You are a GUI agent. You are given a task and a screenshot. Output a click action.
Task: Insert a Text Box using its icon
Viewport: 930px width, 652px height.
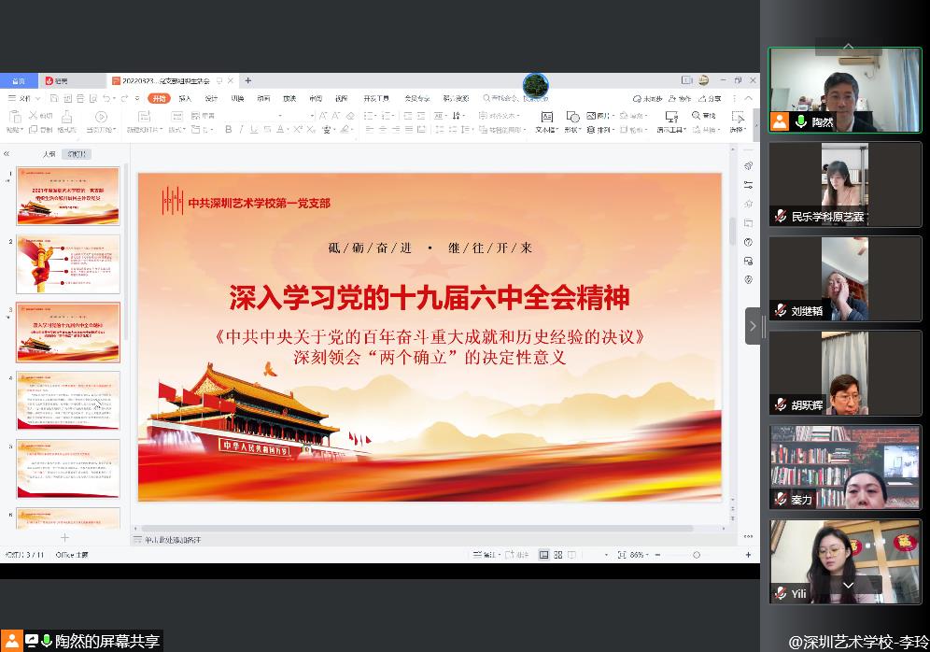tap(547, 116)
